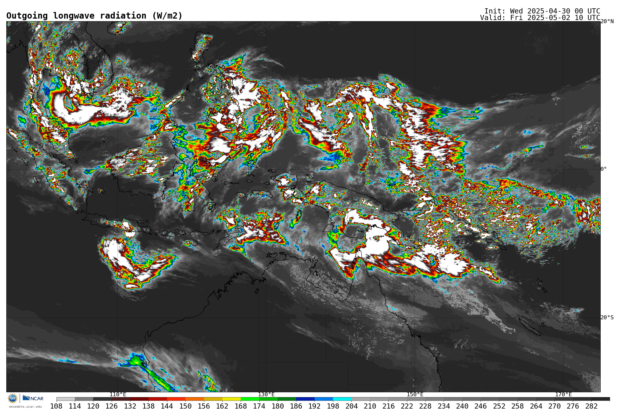The height and width of the screenshot is (410, 619).
Task: Click the colorbar tick label 216
Action: coord(388,406)
